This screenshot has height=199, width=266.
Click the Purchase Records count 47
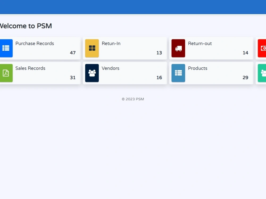73,53
